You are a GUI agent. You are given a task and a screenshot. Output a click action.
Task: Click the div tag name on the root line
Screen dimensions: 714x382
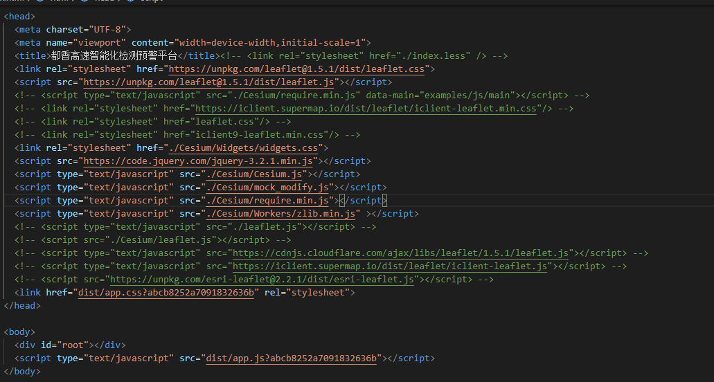pos(28,345)
